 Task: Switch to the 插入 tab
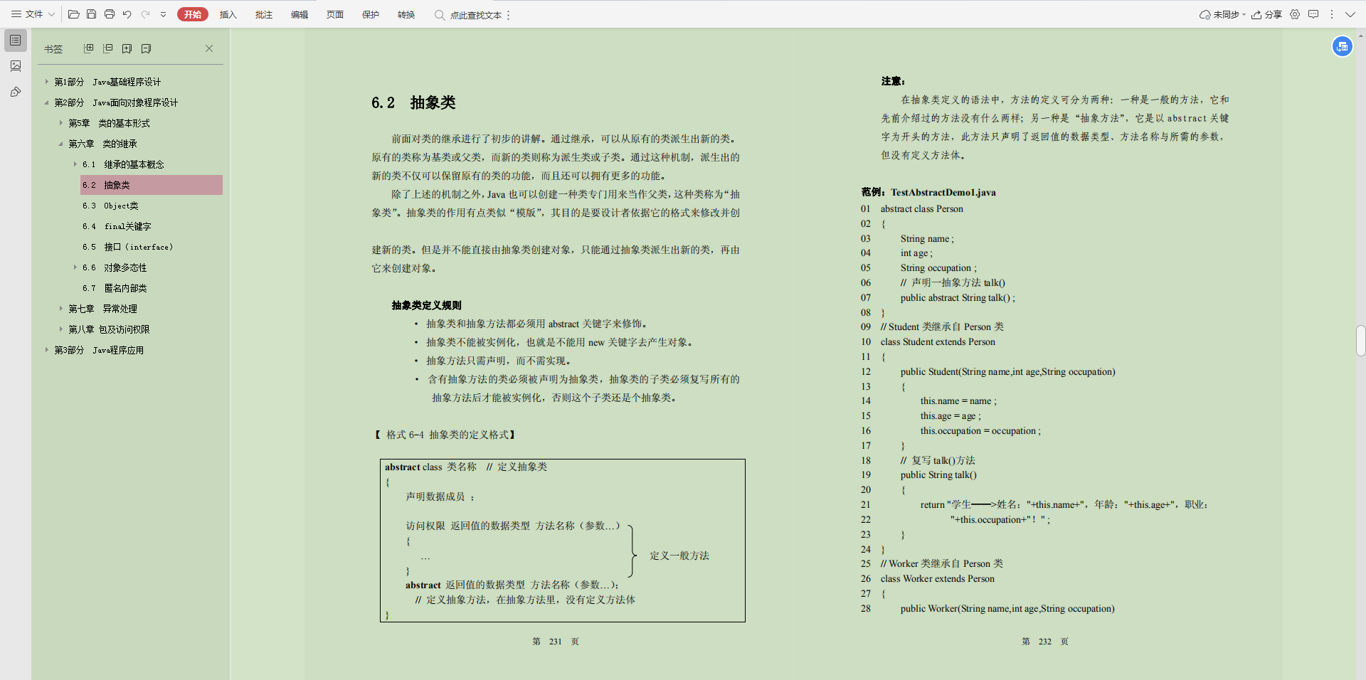point(228,14)
